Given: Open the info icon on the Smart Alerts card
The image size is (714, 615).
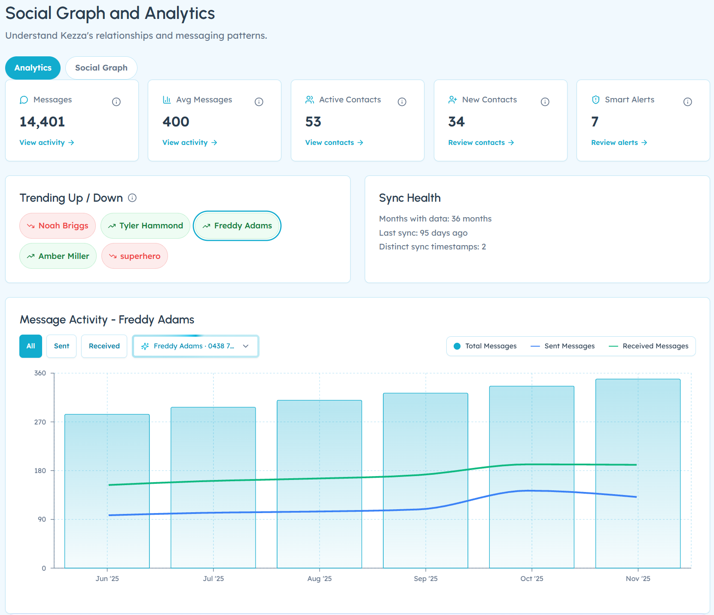Looking at the screenshot, I should 688,102.
